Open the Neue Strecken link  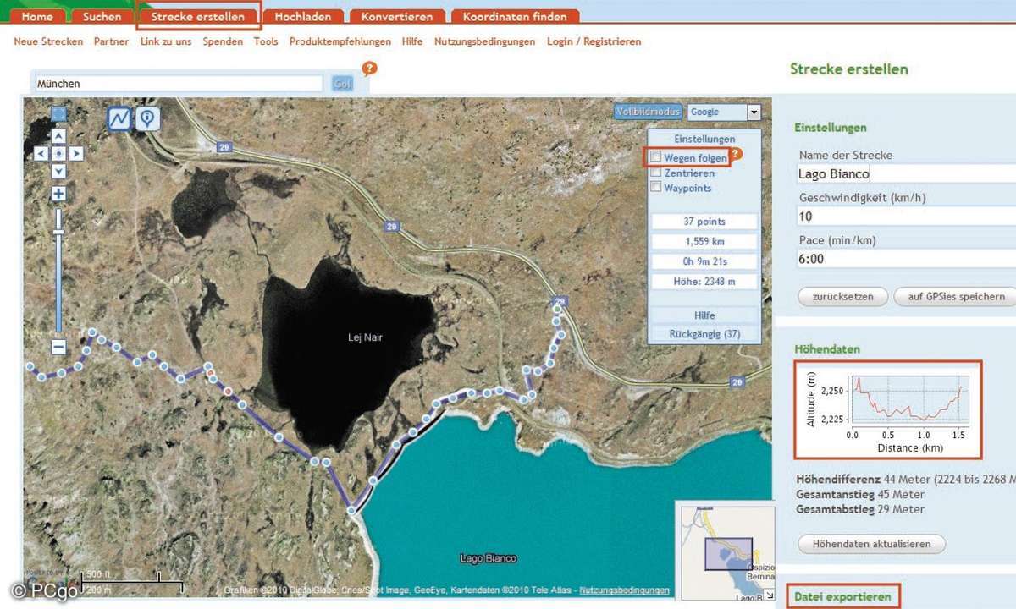[x=48, y=41]
